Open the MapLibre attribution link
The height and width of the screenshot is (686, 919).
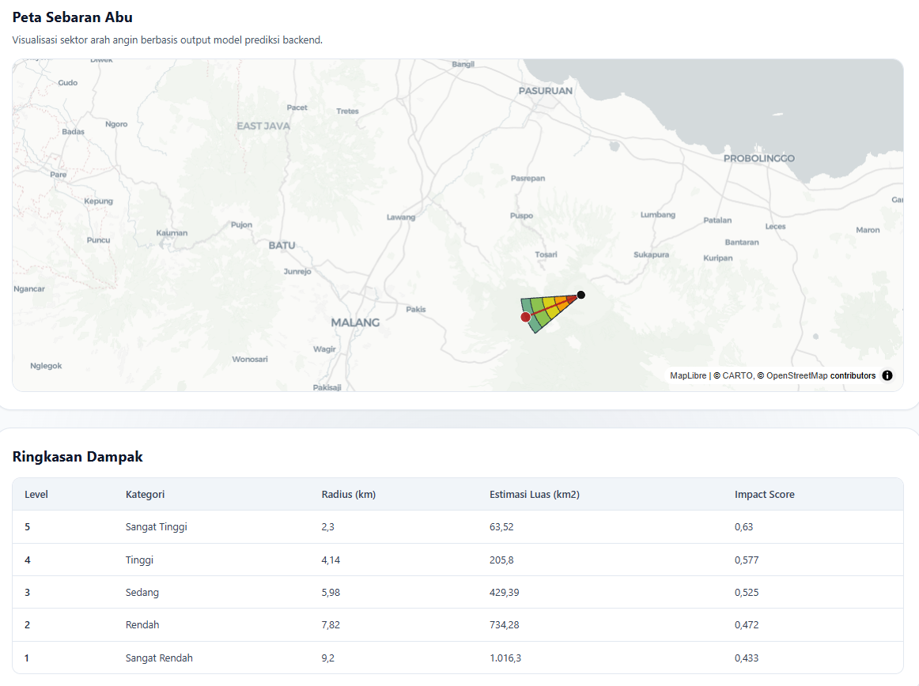688,375
